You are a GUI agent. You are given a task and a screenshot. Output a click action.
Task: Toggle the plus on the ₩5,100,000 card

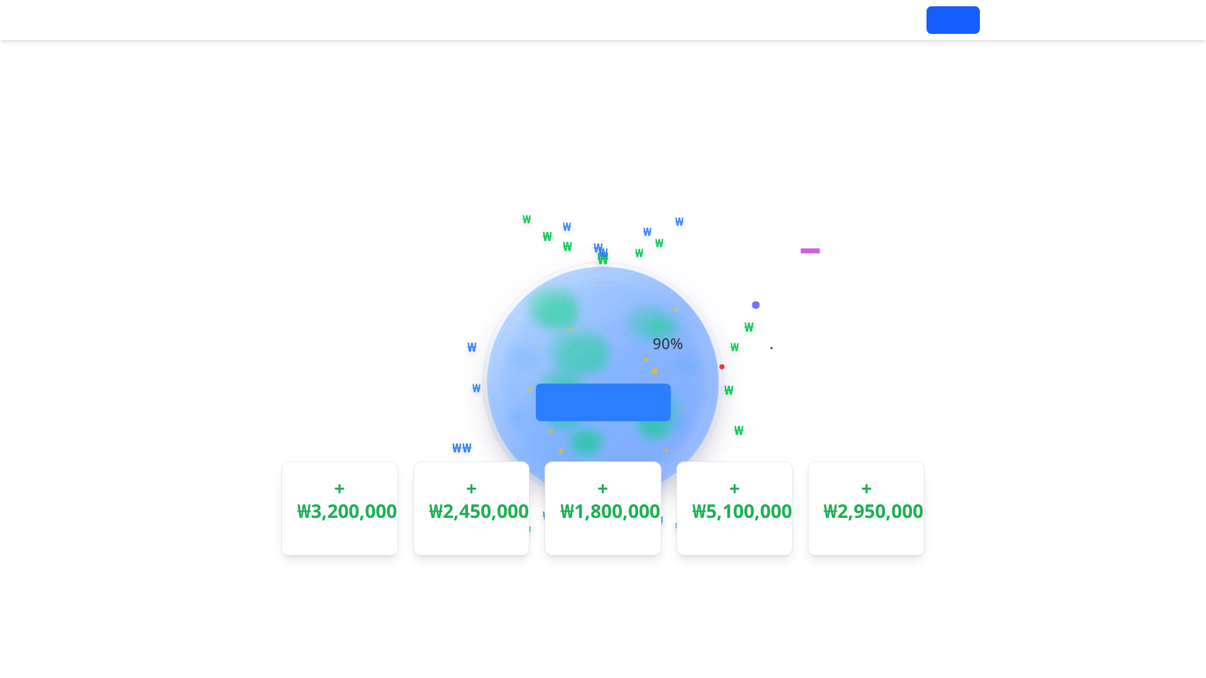pyautogui.click(x=734, y=488)
